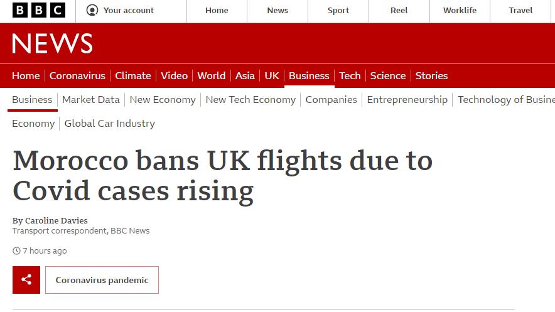Viewport: 555px width, 312px height.
Task: Open the New Tech Economy link
Action: click(251, 100)
